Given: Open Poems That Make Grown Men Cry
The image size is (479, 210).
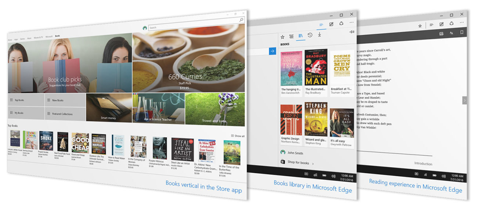Looking at the screenshot, I should tap(342, 72).
